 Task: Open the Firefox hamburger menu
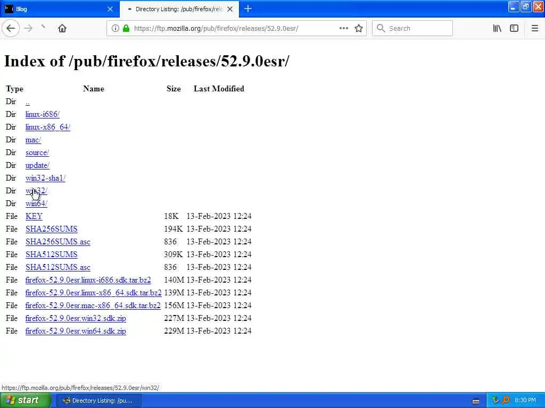[535, 29]
